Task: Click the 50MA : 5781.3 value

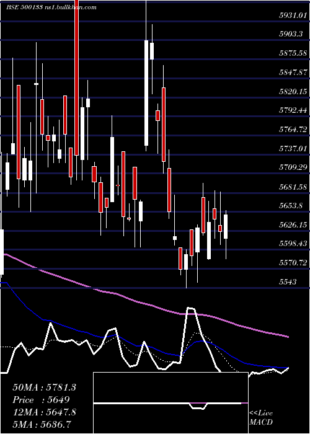Action: [x=44, y=387]
